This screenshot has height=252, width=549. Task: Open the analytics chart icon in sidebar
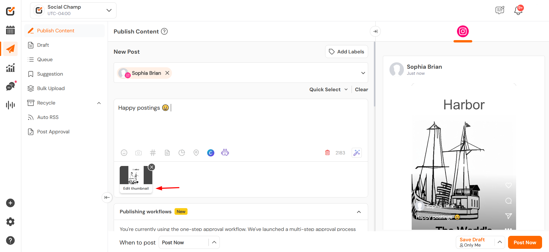(x=10, y=68)
